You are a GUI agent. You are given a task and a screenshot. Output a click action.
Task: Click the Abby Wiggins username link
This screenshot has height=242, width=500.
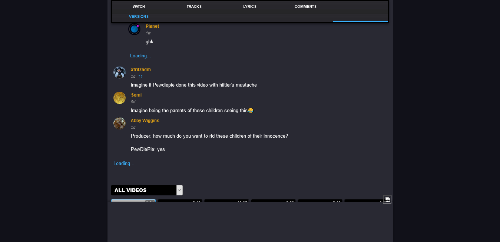click(145, 121)
